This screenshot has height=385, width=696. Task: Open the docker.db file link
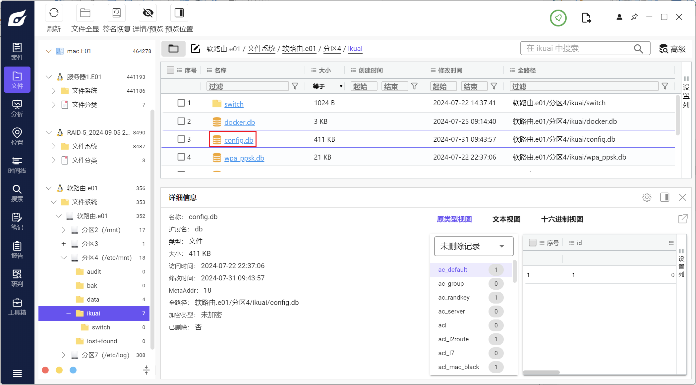point(240,122)
